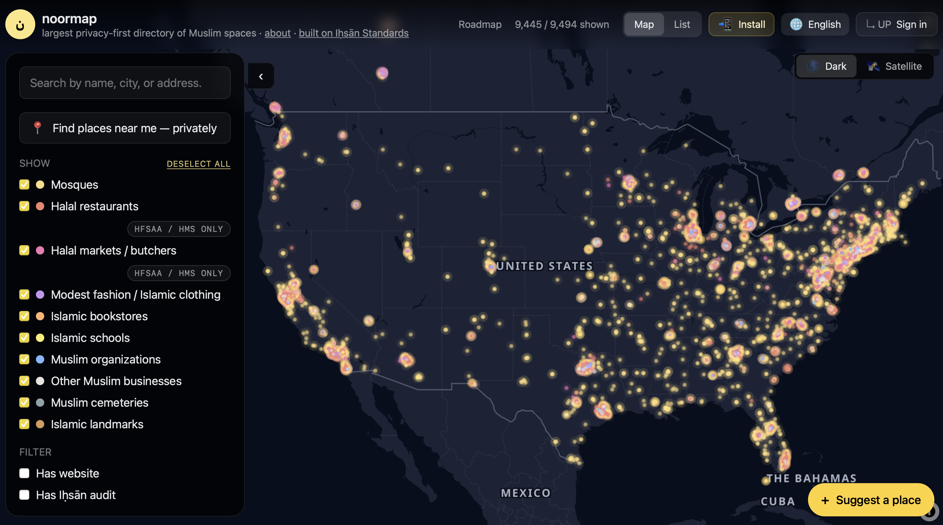The width and height of the screenshot is (943, 525).
Task: Open built on Iḥsān Standards link
Action: pos(354,33)
